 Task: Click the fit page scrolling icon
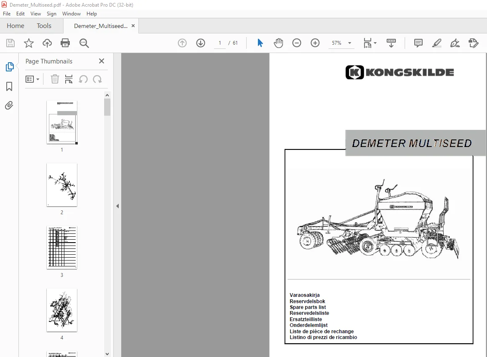coord(368,43)
